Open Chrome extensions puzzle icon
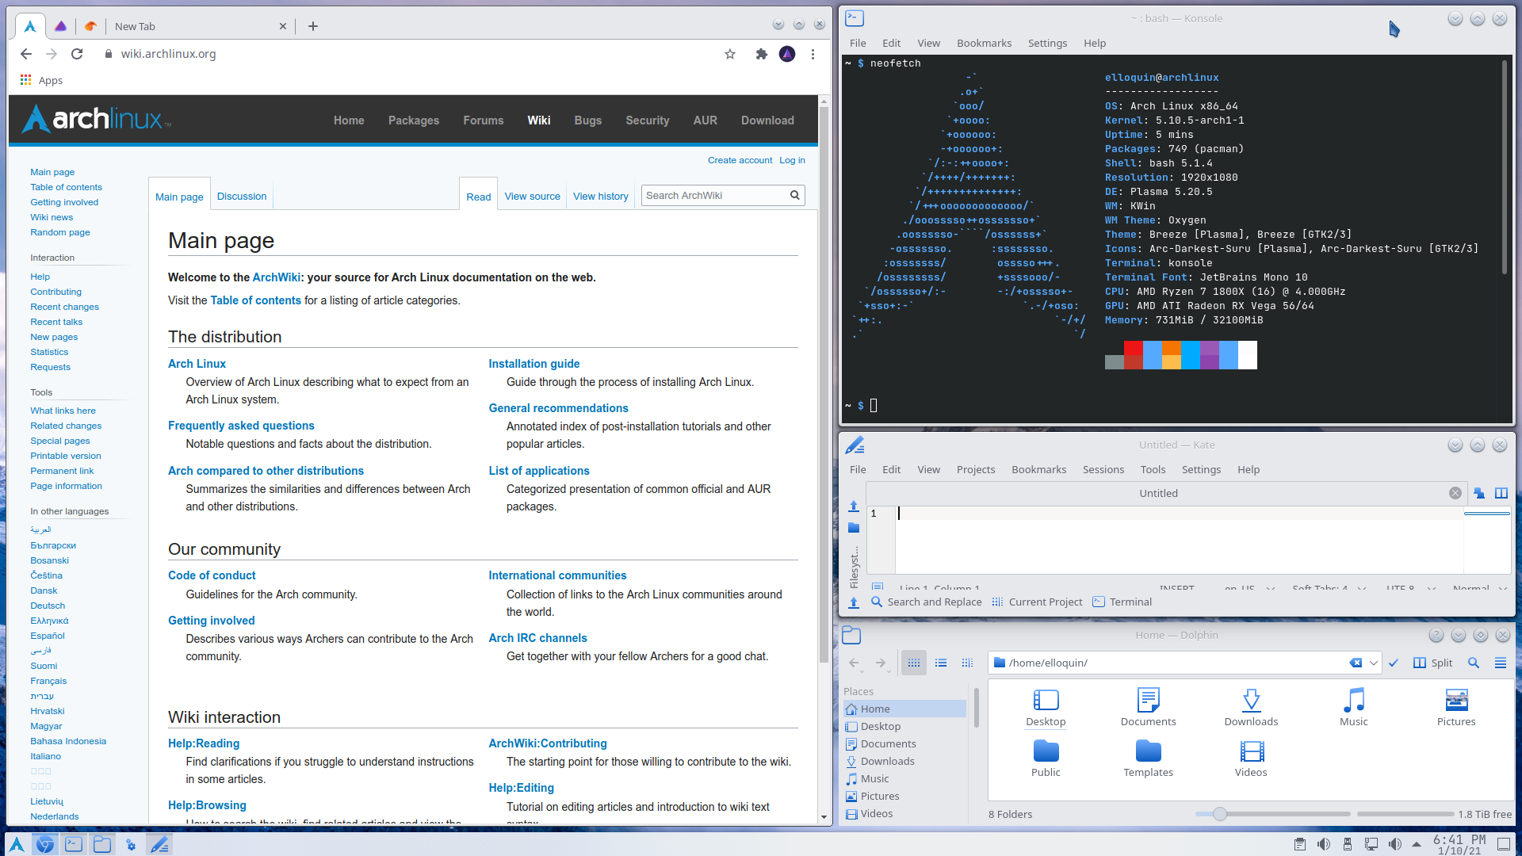This screenshot has width=1522, height=856. (761, 54)
